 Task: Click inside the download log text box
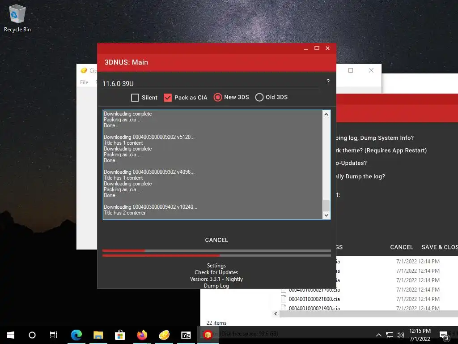[213, 164]
